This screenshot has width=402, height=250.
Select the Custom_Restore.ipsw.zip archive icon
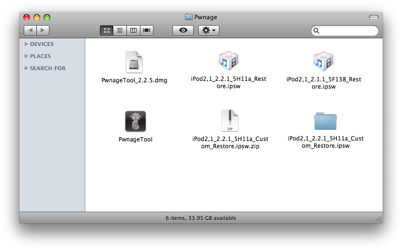(230, 121)
